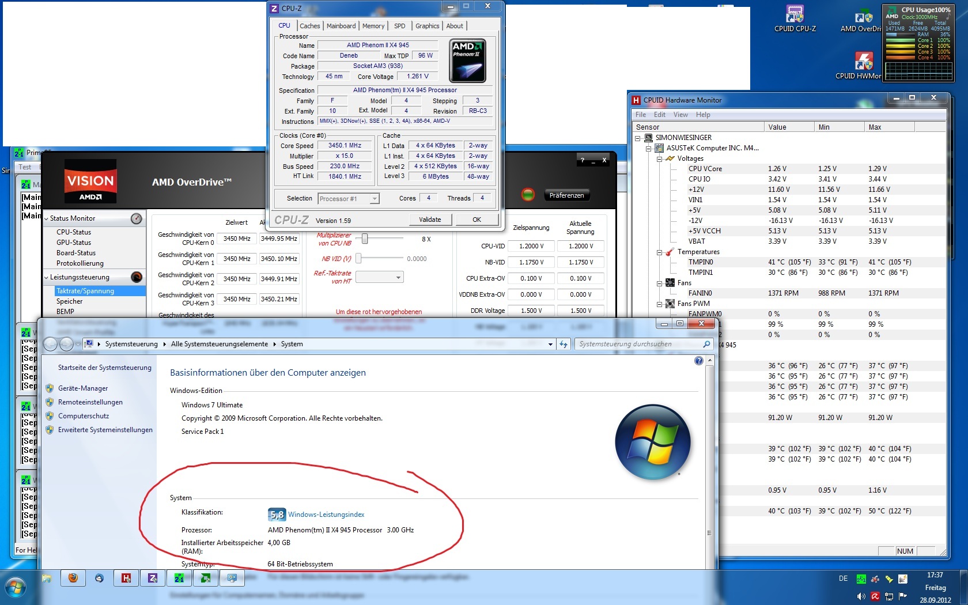Switch to CPU-Z via its taskbar button
The image size is (968, 605).
153,578
